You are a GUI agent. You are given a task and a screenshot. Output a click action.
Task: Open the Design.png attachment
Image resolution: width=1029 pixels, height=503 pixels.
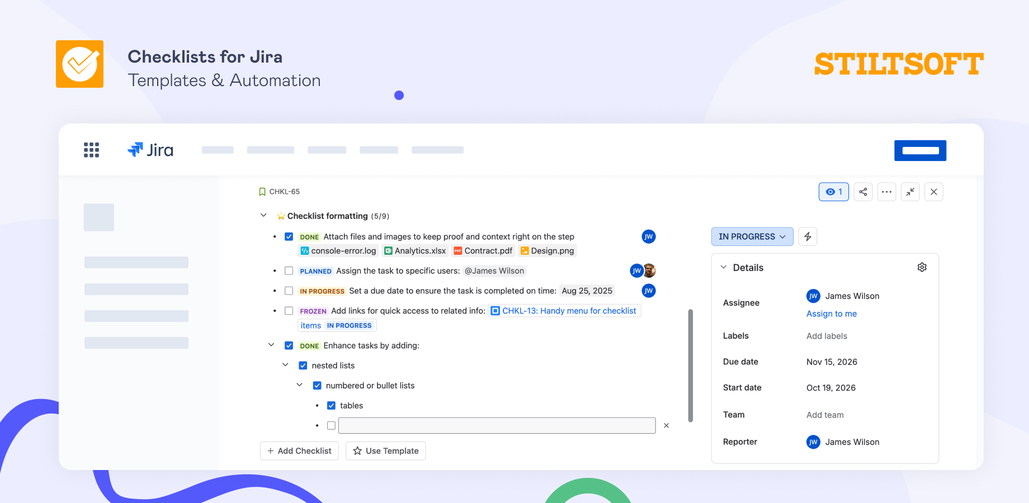[x=547, y=251]
